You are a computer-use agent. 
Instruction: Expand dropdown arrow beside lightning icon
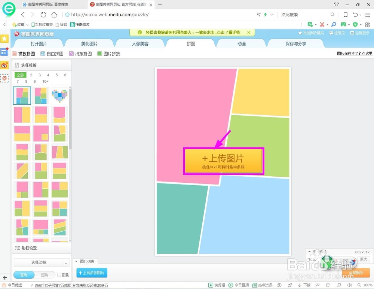pyautogui.click(x=272, y=15)
